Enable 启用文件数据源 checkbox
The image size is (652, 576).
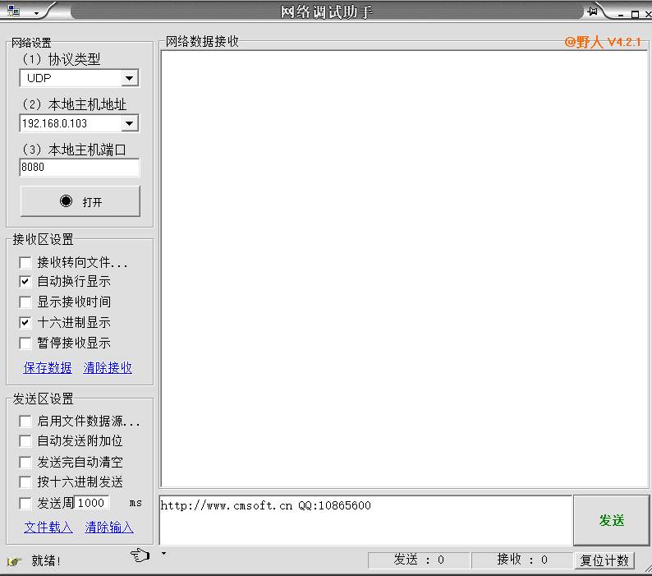[x=25, y=422]
